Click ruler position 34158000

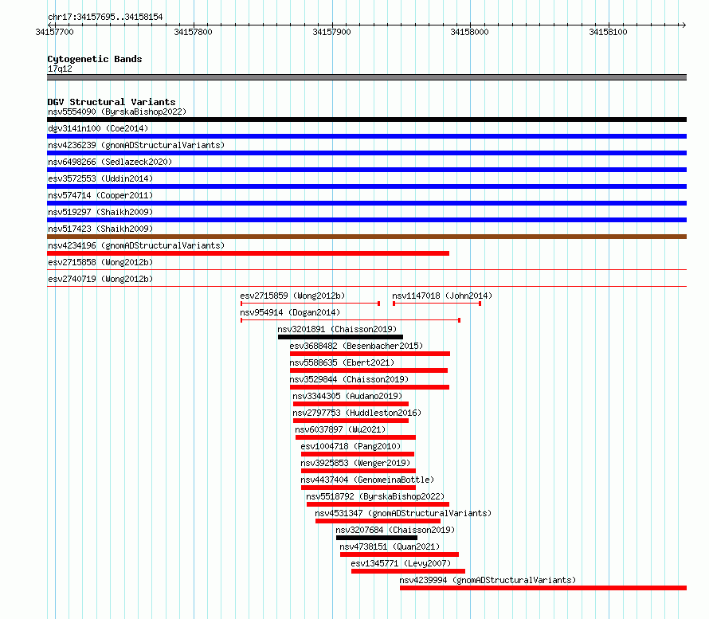tap(470, 32)
